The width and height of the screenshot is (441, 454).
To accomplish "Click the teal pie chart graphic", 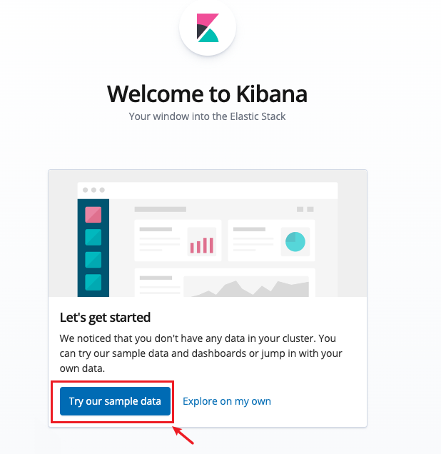I will pos(295,241).
